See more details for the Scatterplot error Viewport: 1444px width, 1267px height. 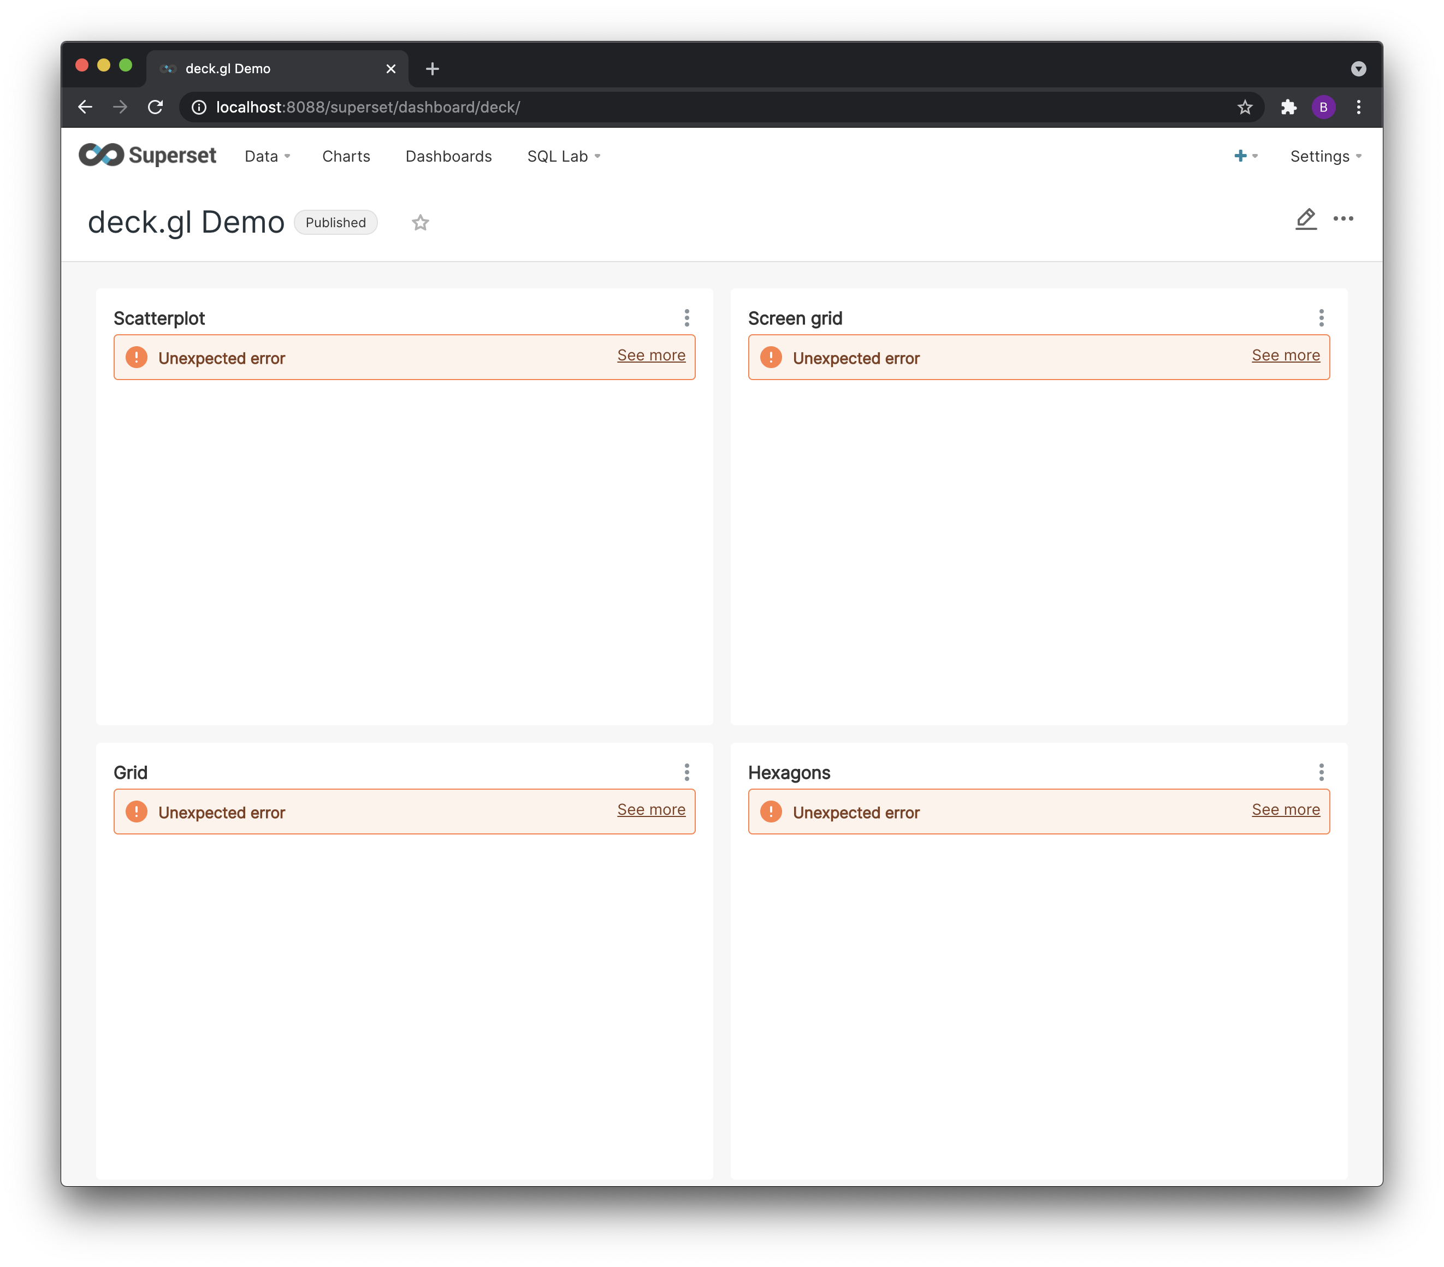click(x=650, y=355)
